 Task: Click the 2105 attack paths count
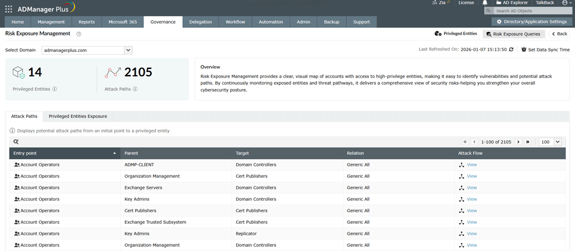click(x=138, y=73)
